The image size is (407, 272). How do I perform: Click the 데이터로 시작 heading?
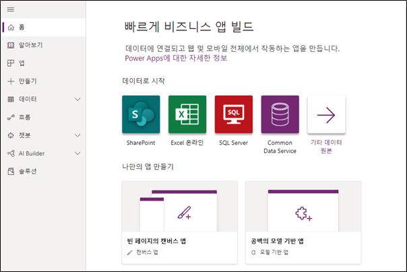click(144, 81)
